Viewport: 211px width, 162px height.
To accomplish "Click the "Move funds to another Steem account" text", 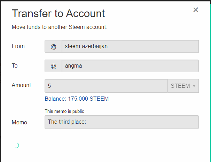I will (x=59, y=27).
